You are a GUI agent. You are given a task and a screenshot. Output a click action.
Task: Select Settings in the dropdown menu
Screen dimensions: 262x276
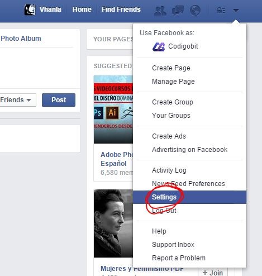coord(190,197)
